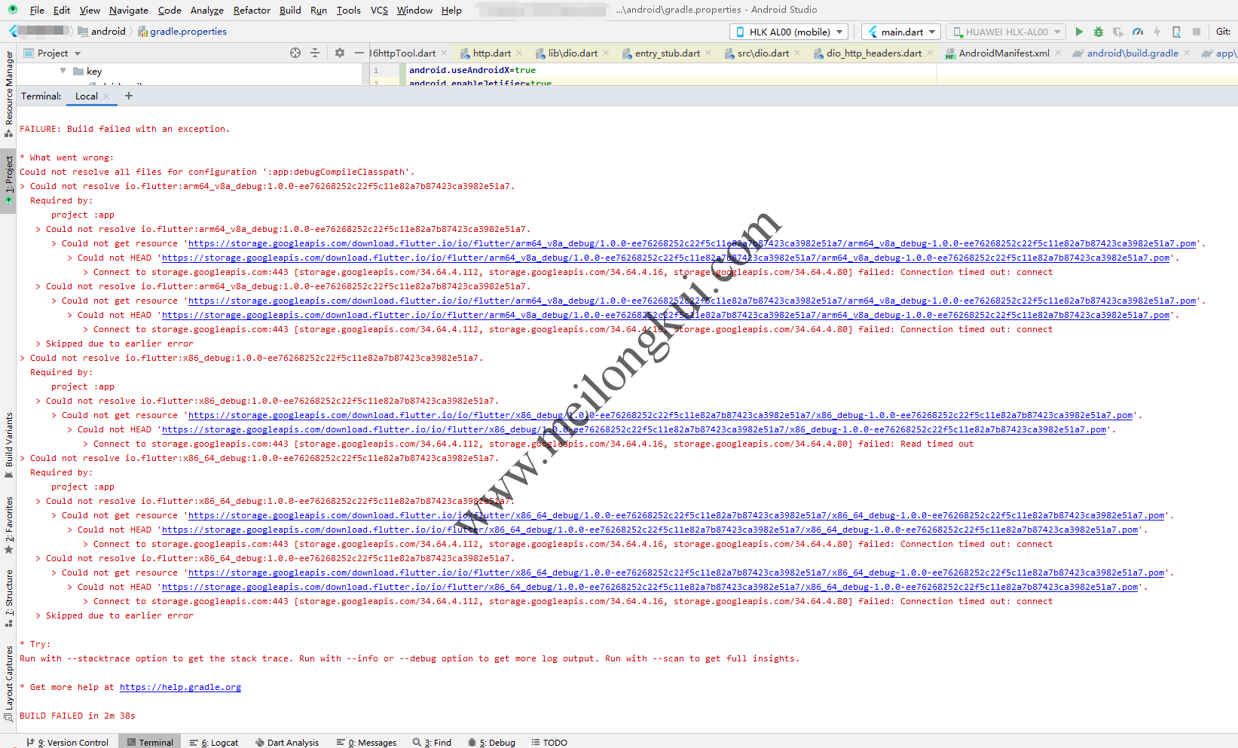Close the src\dio.dart editor tab
Image resolution: width=1238 pixels, height=748 pixels.
796,53
